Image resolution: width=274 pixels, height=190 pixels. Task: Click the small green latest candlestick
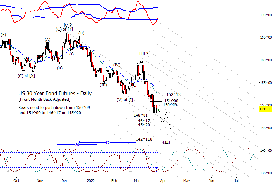pos(158,110)
